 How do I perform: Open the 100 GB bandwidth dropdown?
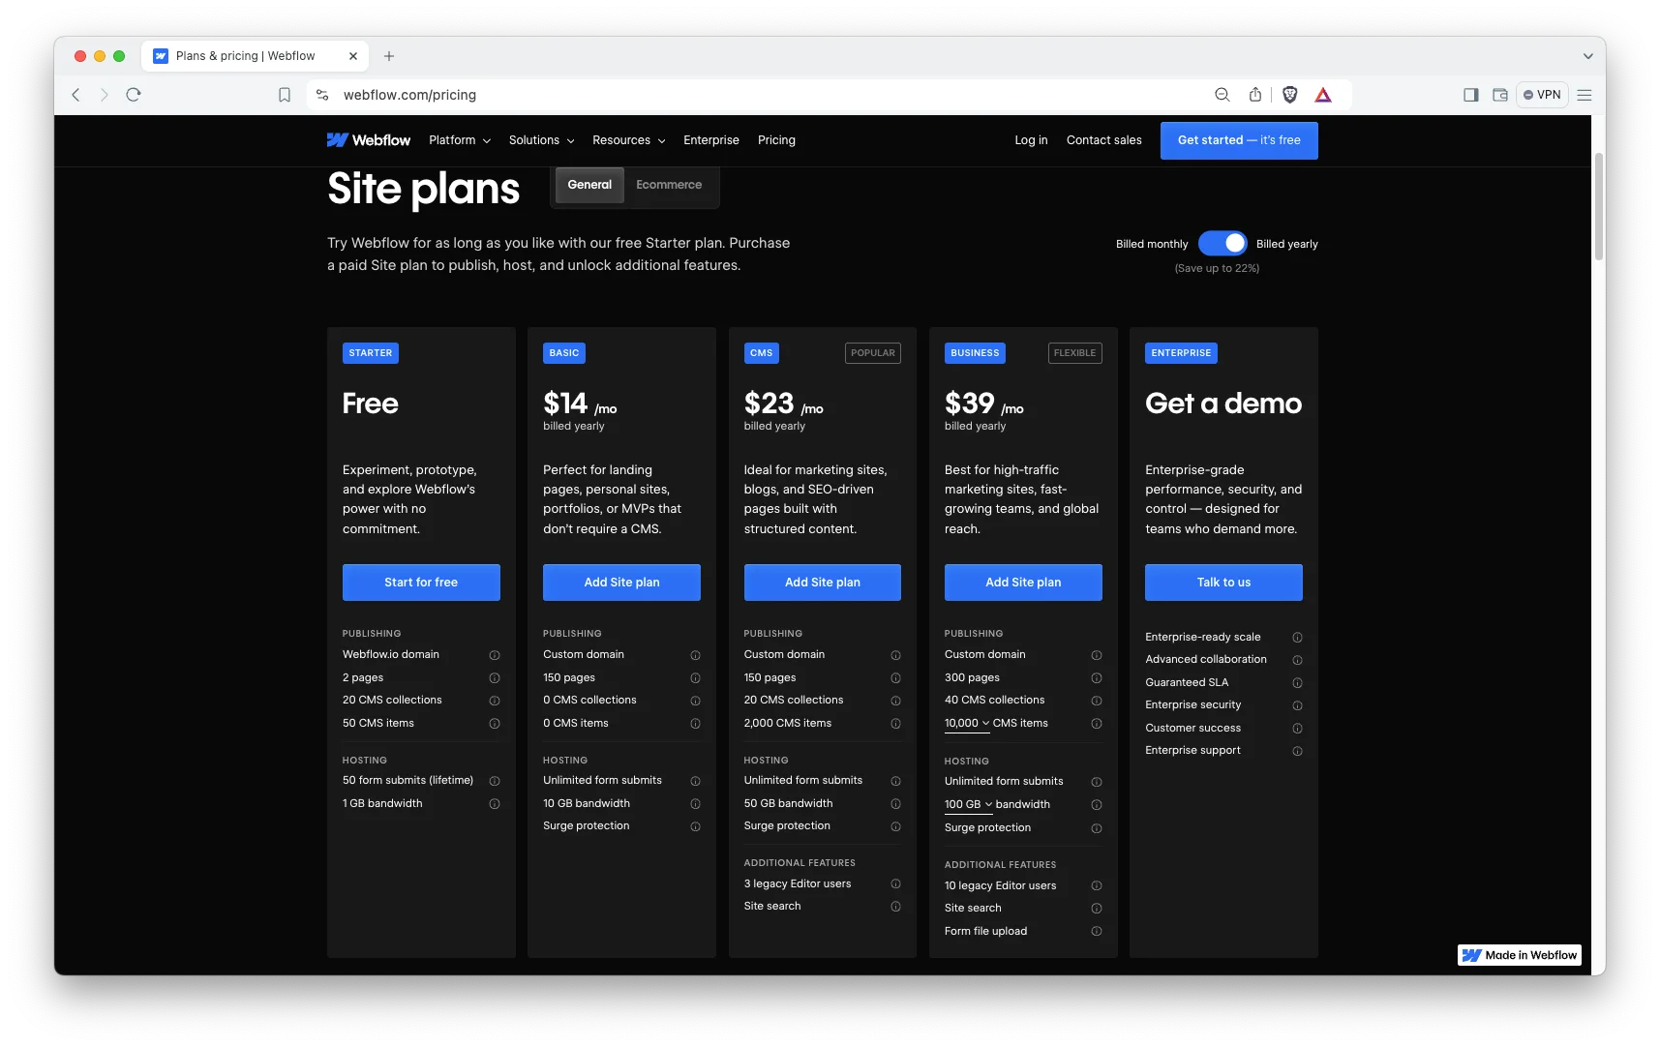[968, 805]
